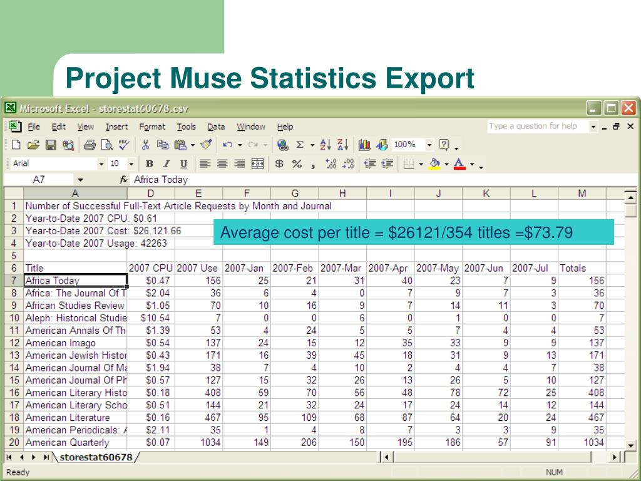Screen dimensions: 641x481
Task: Merge and center cells
Action: pyautogui.click(x=257, y=164)
